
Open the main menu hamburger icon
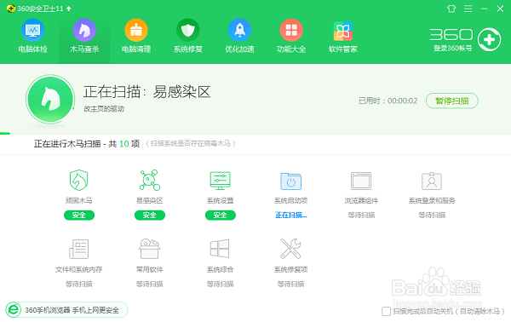pos(468,9)
